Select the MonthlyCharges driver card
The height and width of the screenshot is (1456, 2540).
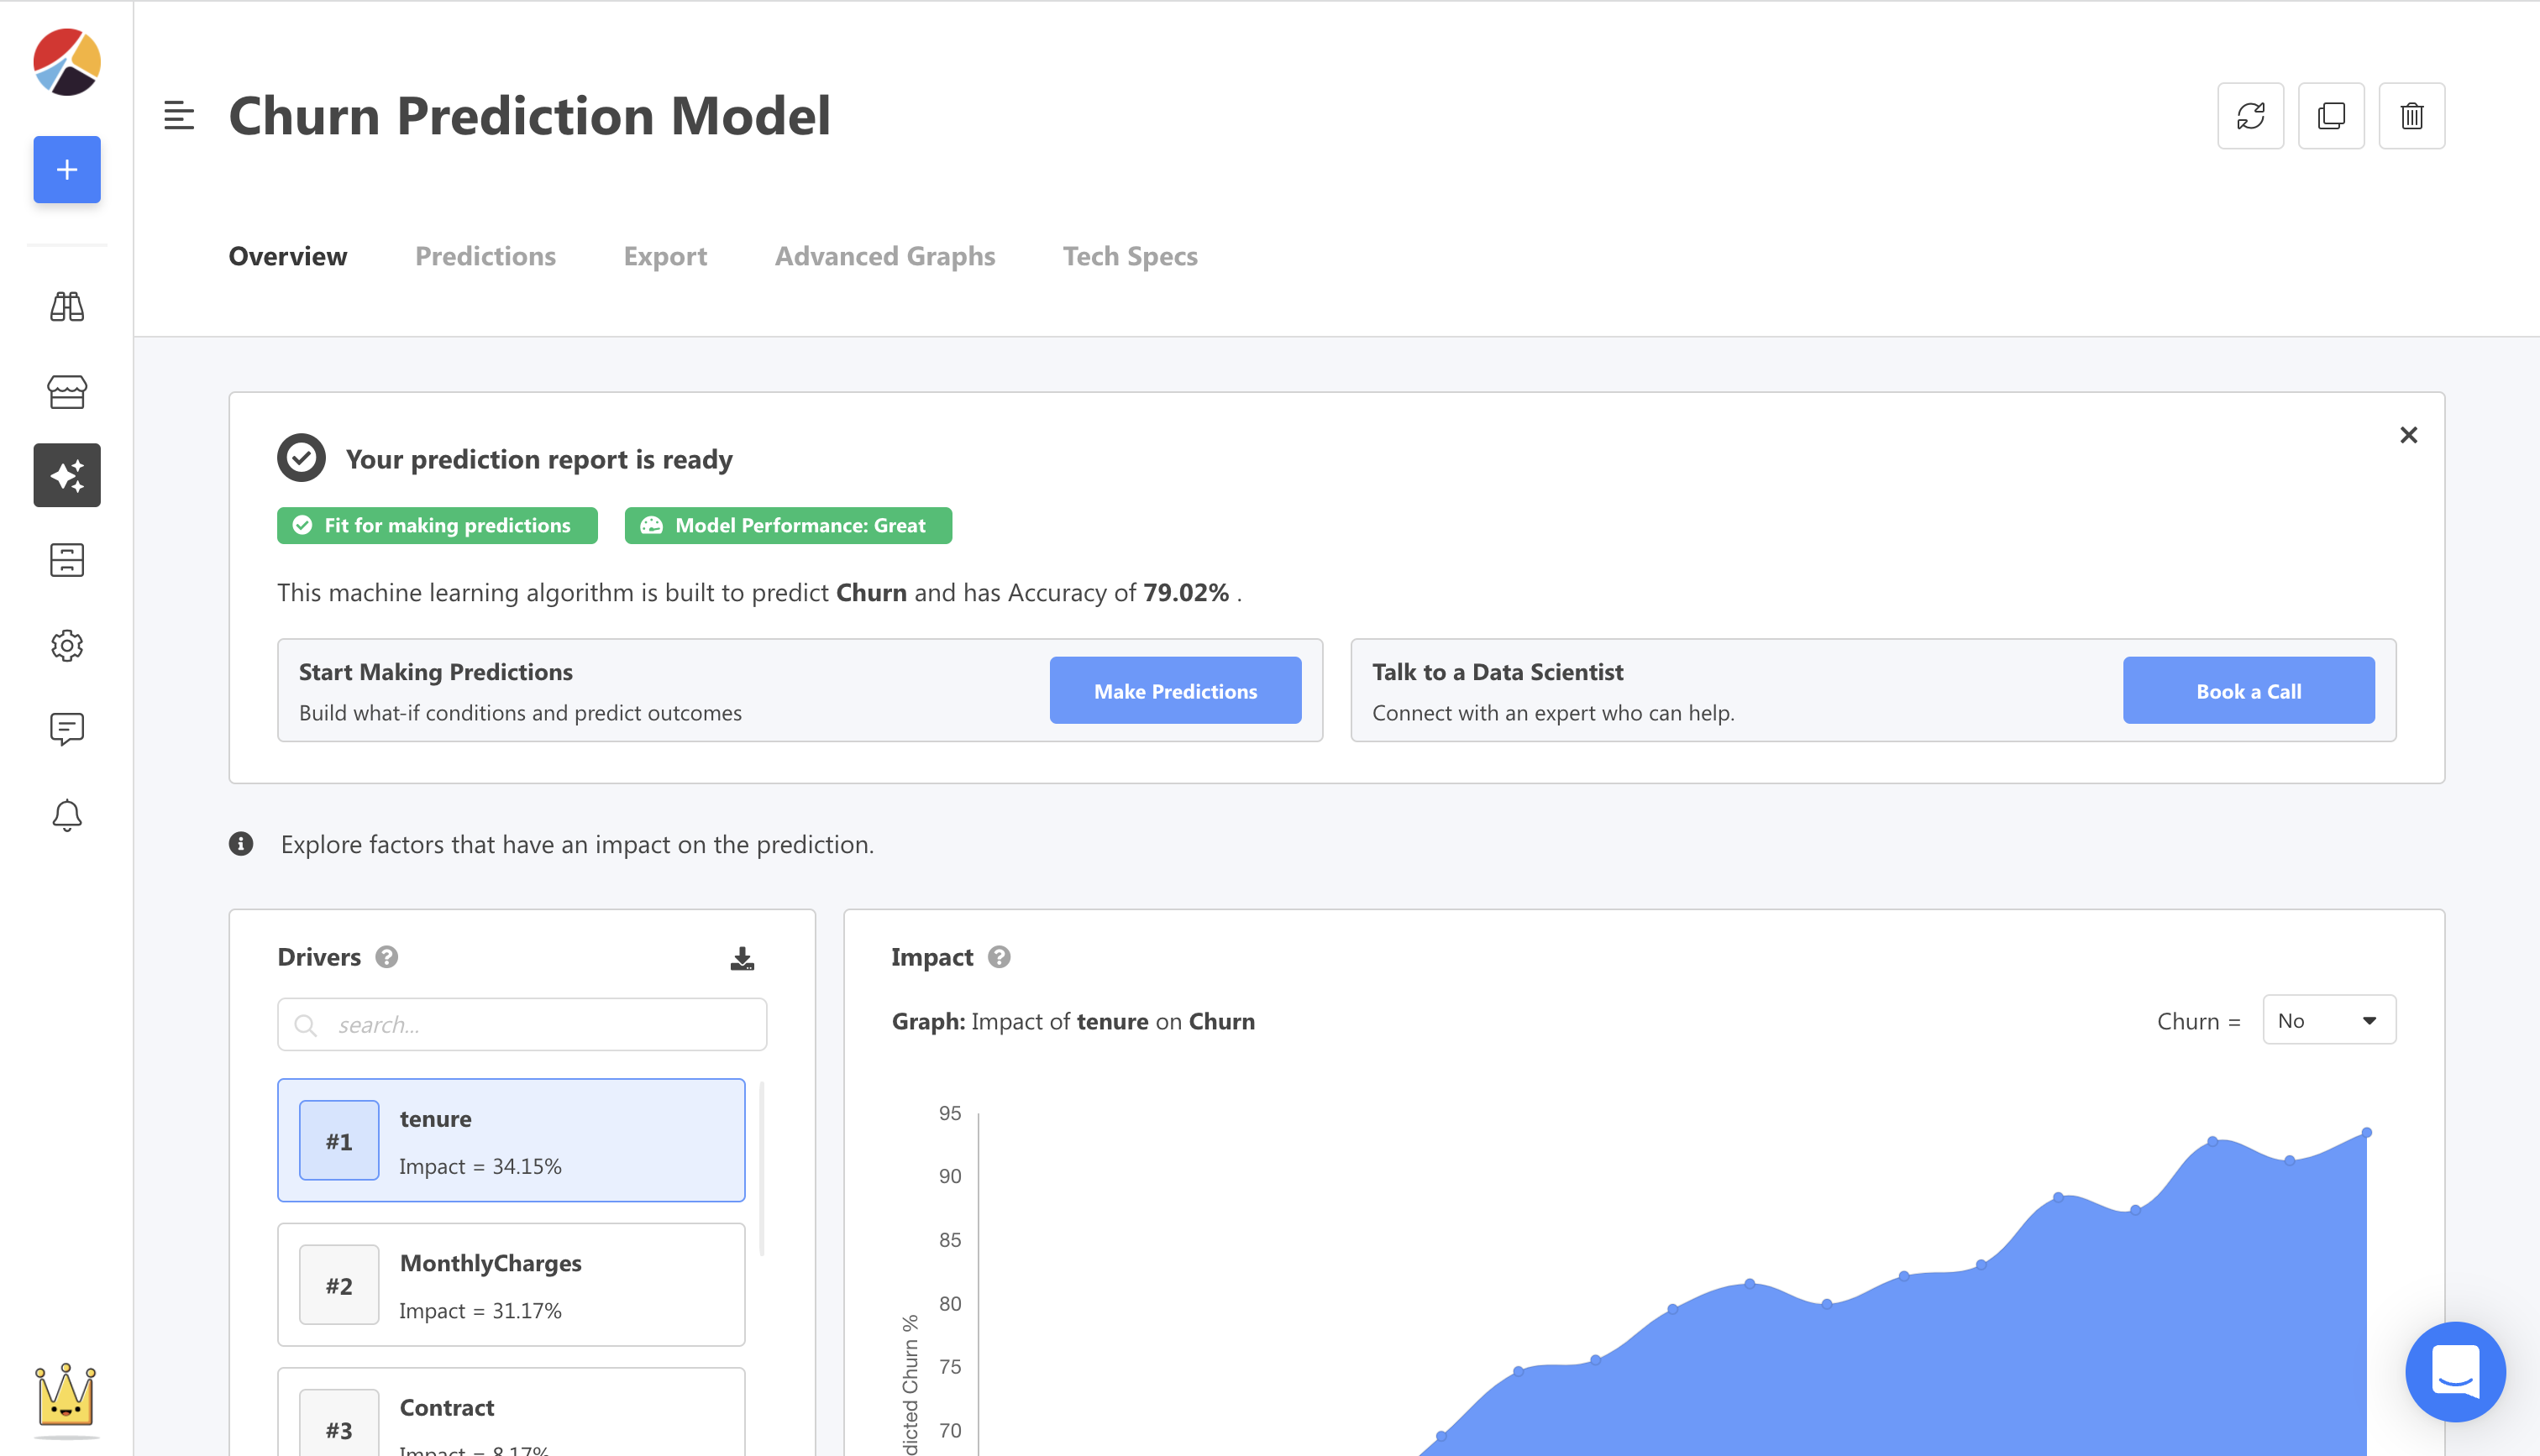pos(511,1285)
